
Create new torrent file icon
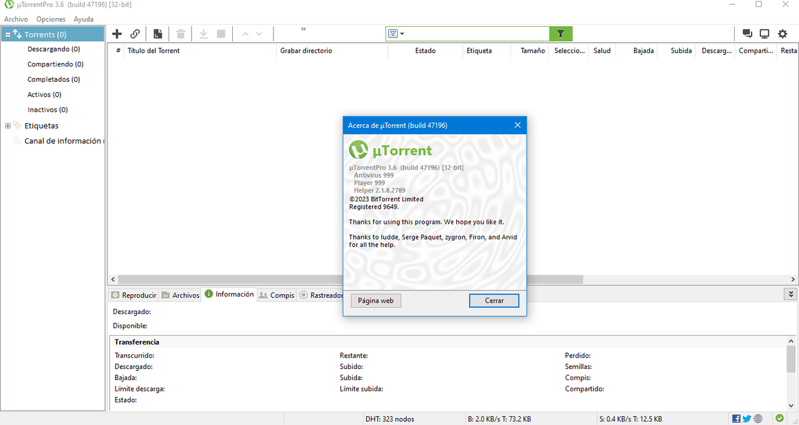coord(158,34)
